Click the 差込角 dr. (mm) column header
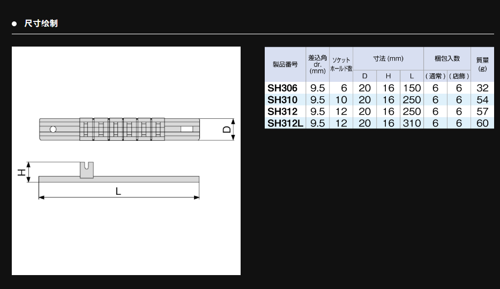 click(x=317, y=64)
